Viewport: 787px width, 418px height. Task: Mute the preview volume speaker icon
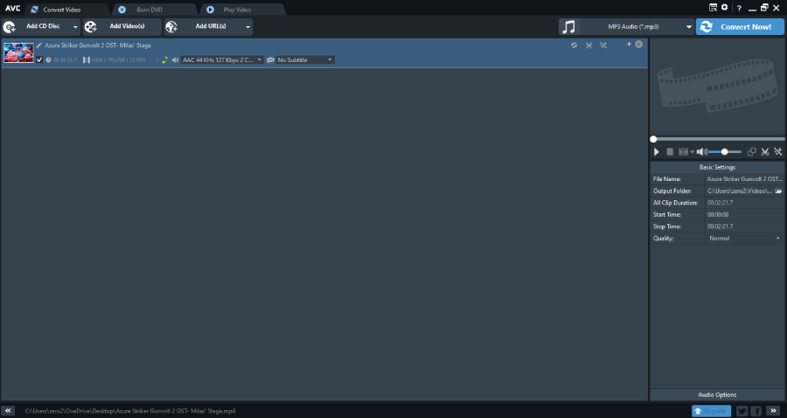[x=701, y=151]
